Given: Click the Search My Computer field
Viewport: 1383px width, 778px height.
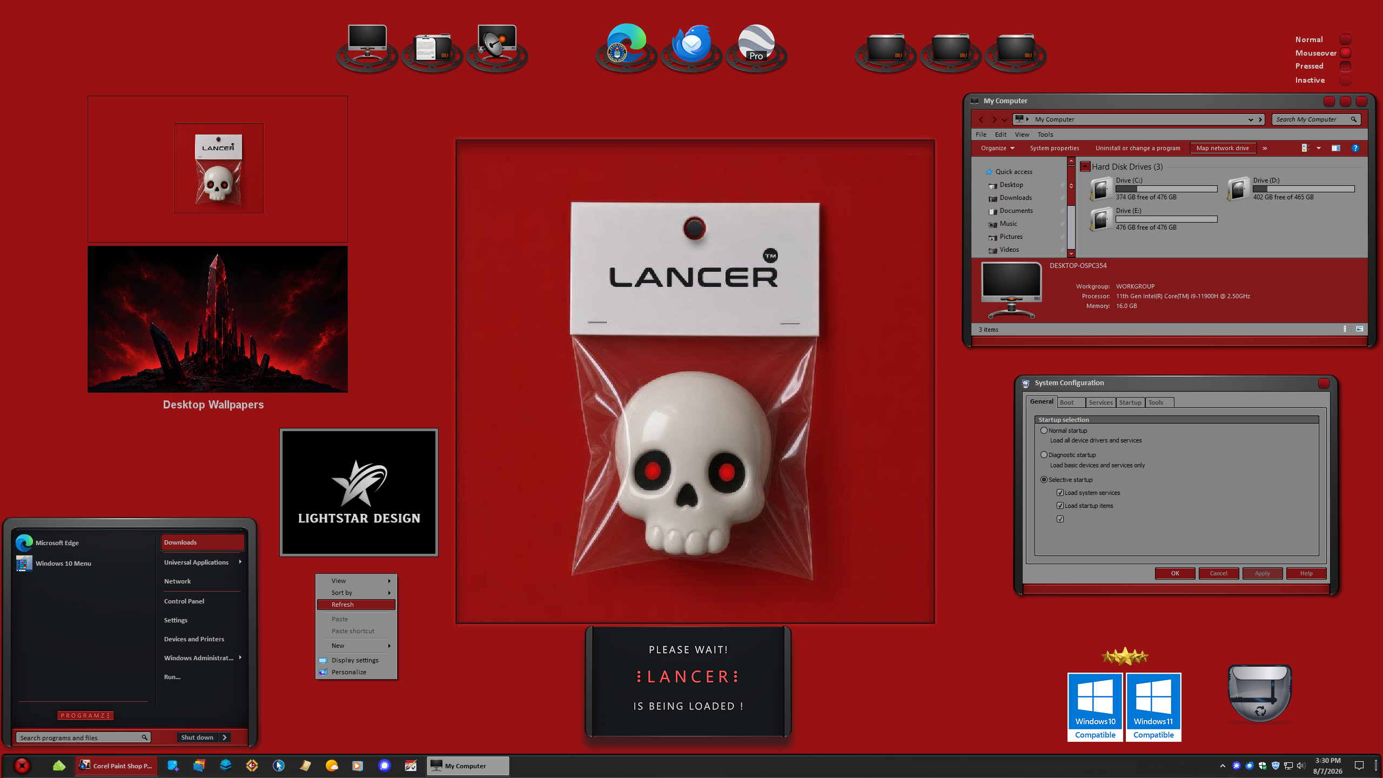Looking at the screenshot, I should (x=1316, y=119).
